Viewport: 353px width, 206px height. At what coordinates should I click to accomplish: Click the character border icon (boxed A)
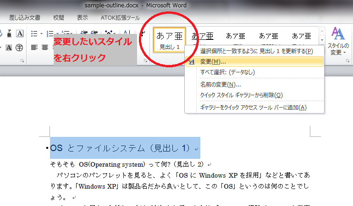20,34
